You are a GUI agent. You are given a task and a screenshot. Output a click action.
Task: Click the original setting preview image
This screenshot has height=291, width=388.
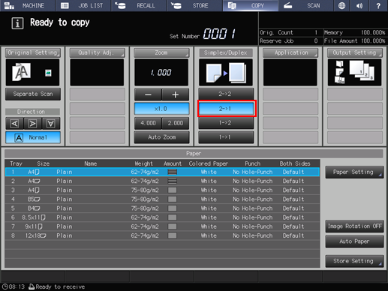32,73
